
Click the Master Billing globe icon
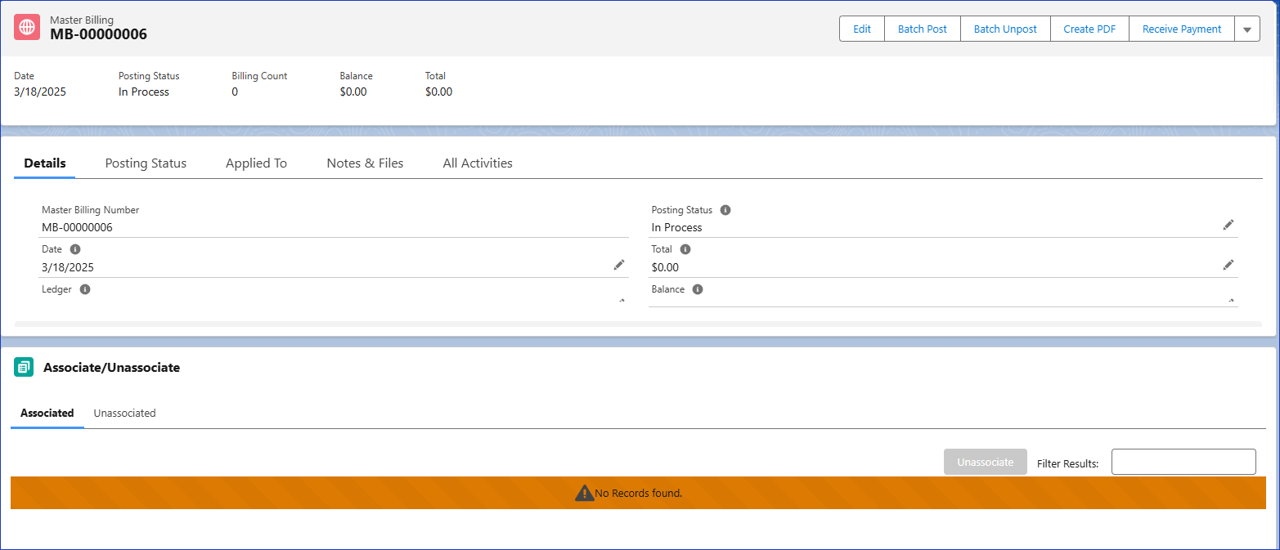coord(27,27)
